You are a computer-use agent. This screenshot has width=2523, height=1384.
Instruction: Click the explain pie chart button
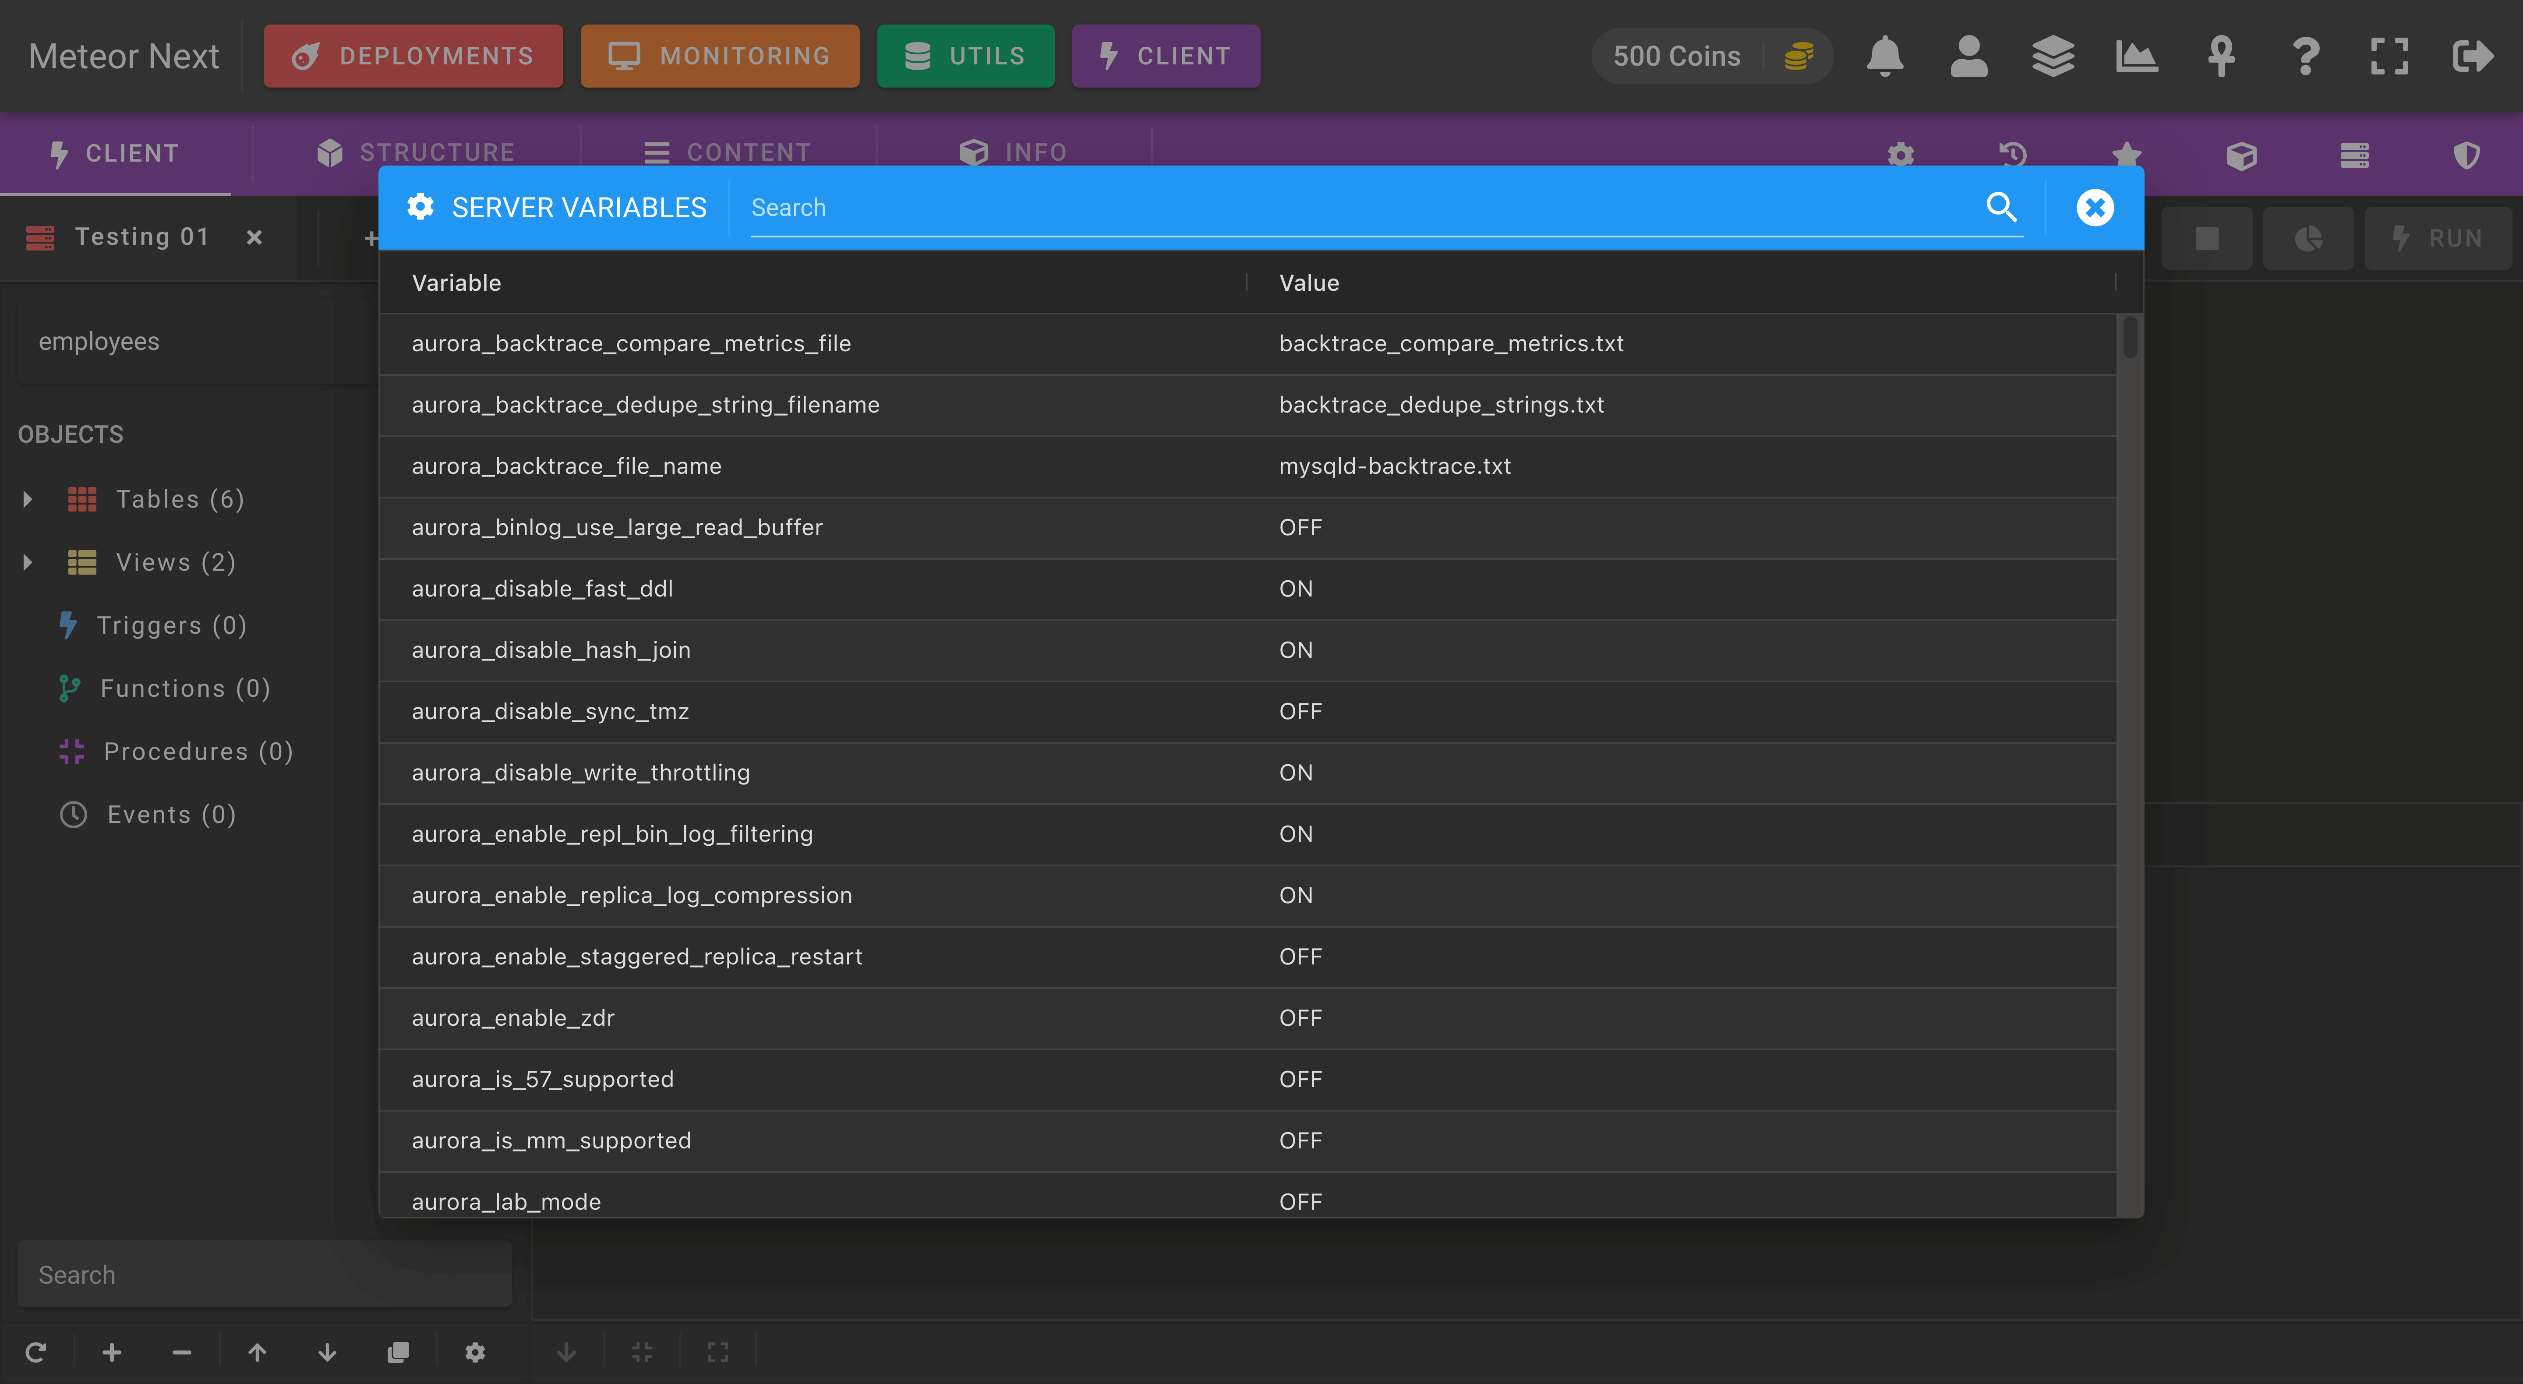2308,238
